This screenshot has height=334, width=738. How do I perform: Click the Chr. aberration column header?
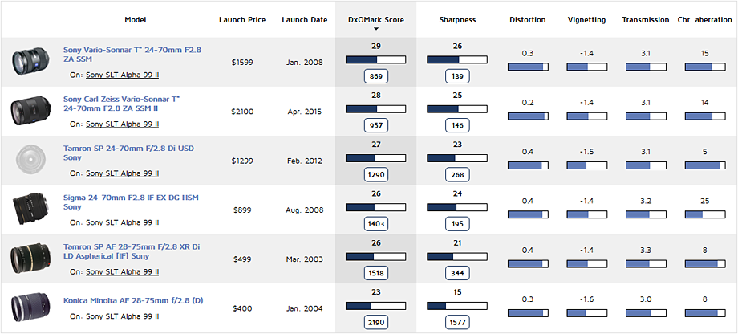click(704, 19)
